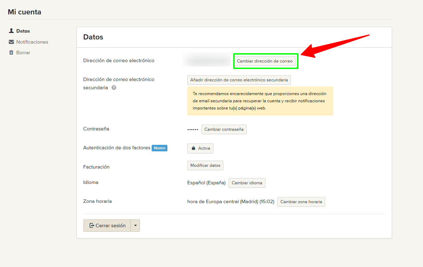This screenshot has height=267, width=423.
Task: Open the Notificaciones section in the sidebar
Action: point(32,42)
